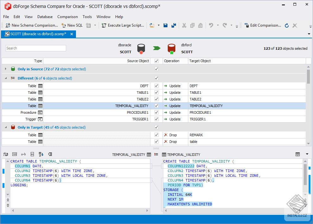313x224 pixels.
Task: Click the Undo arrow icon
Action: [x=211, y=25]
